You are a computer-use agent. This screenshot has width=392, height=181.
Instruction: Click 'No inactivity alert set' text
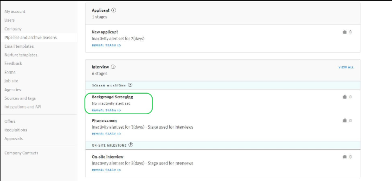111,104
